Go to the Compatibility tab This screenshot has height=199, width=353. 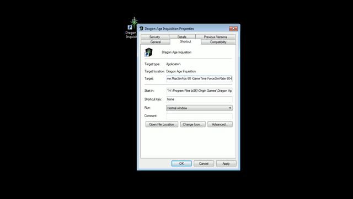click(218, 42)
